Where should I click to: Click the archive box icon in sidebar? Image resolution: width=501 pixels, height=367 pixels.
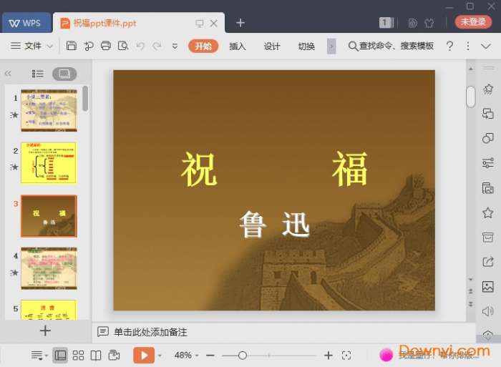(x=488, y=238)
